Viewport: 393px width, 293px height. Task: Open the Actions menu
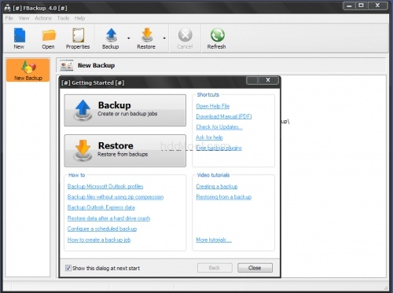(43, 18)
